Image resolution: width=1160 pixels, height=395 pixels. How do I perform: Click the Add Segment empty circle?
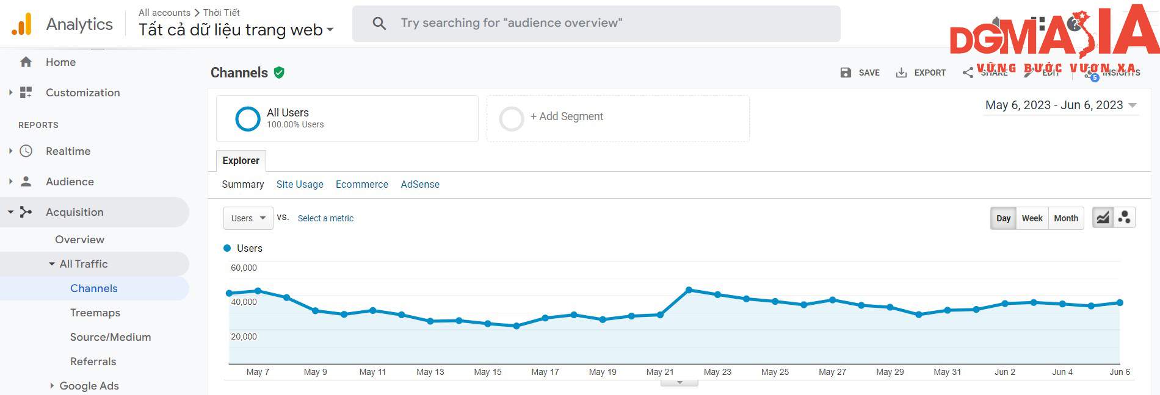click(x=512, y=119)
